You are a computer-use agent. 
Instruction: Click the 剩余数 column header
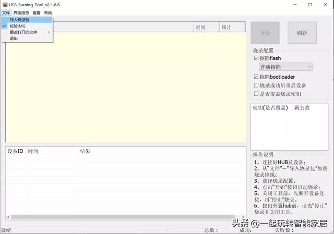click(x=308, y=108)
